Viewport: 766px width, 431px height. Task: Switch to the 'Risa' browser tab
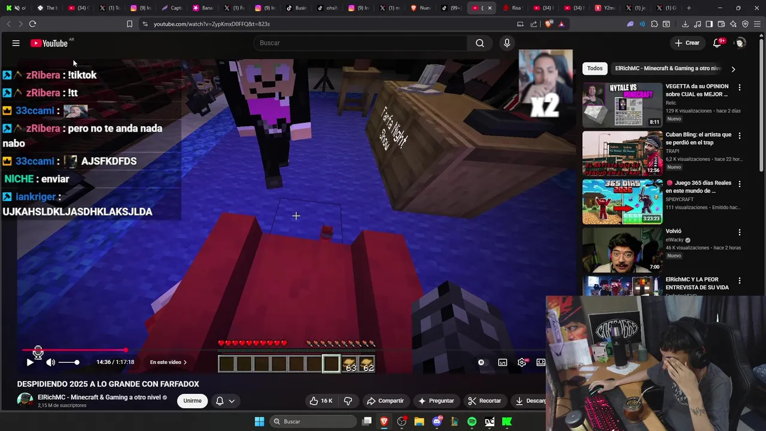[512, 8]
